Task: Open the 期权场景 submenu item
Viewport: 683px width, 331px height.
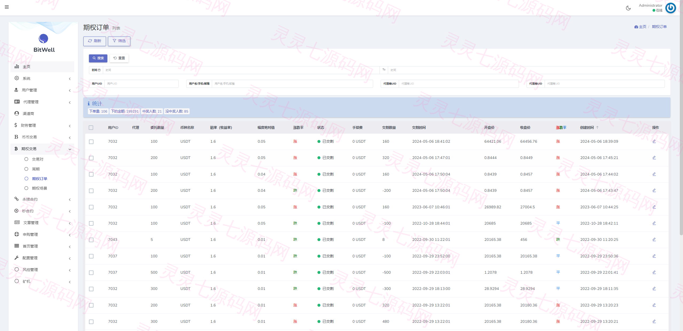Action: tap(40, 188)
